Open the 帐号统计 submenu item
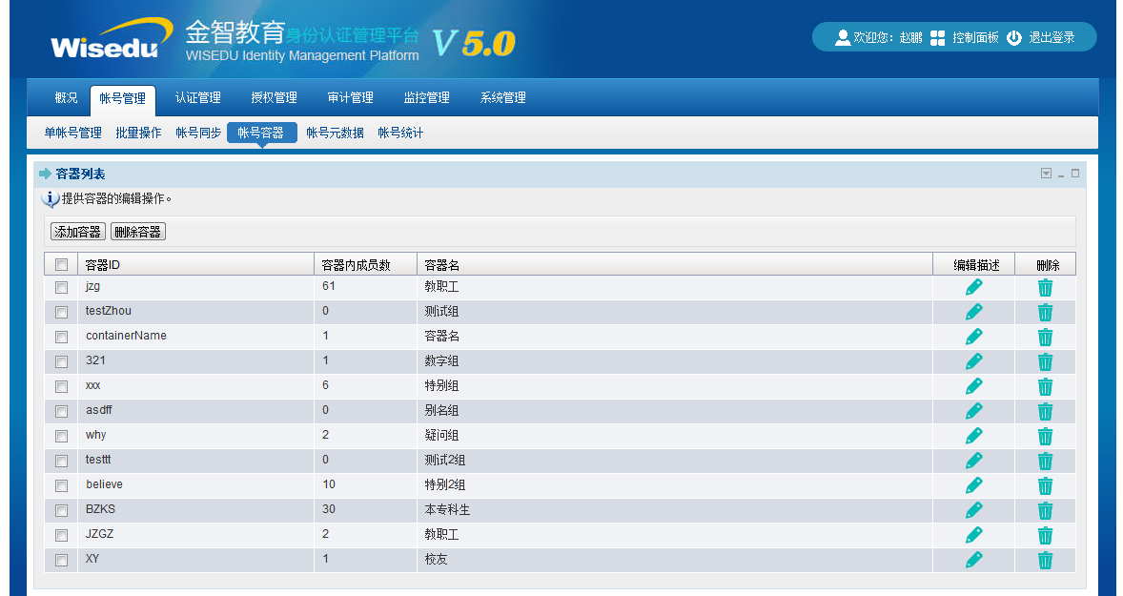Viewport: 1123px width, 596px height. pos(400,134)
